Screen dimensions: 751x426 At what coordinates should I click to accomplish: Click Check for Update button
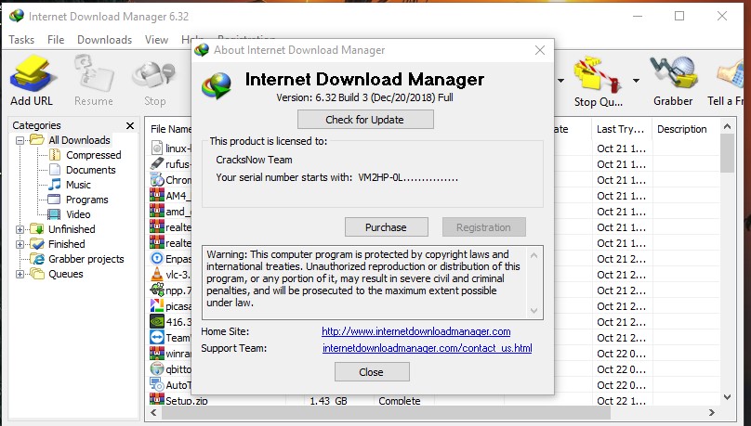coord(365,120)
